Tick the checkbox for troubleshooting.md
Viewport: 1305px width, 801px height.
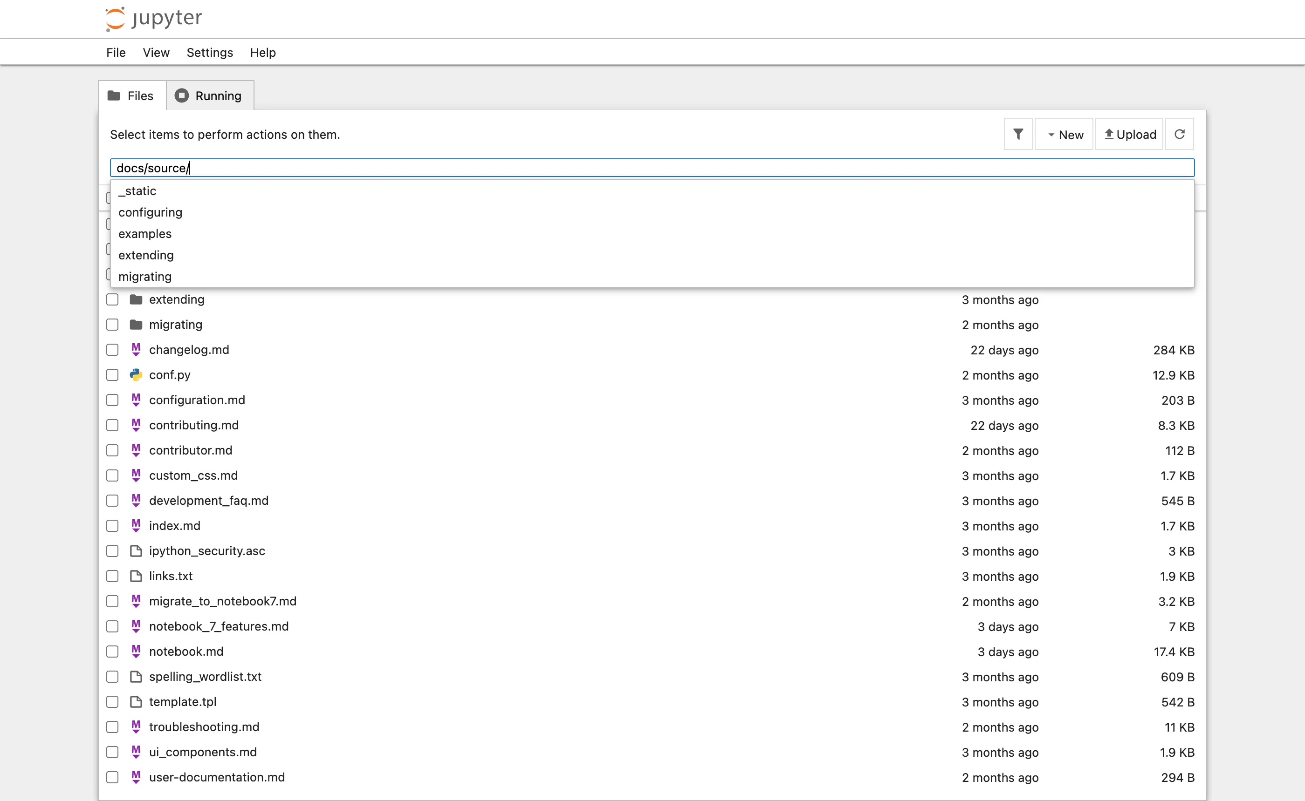click(x=112, y=727)
